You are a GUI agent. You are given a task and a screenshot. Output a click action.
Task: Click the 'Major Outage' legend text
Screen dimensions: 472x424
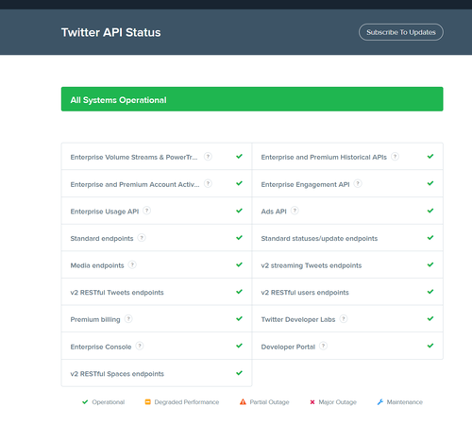337,402
